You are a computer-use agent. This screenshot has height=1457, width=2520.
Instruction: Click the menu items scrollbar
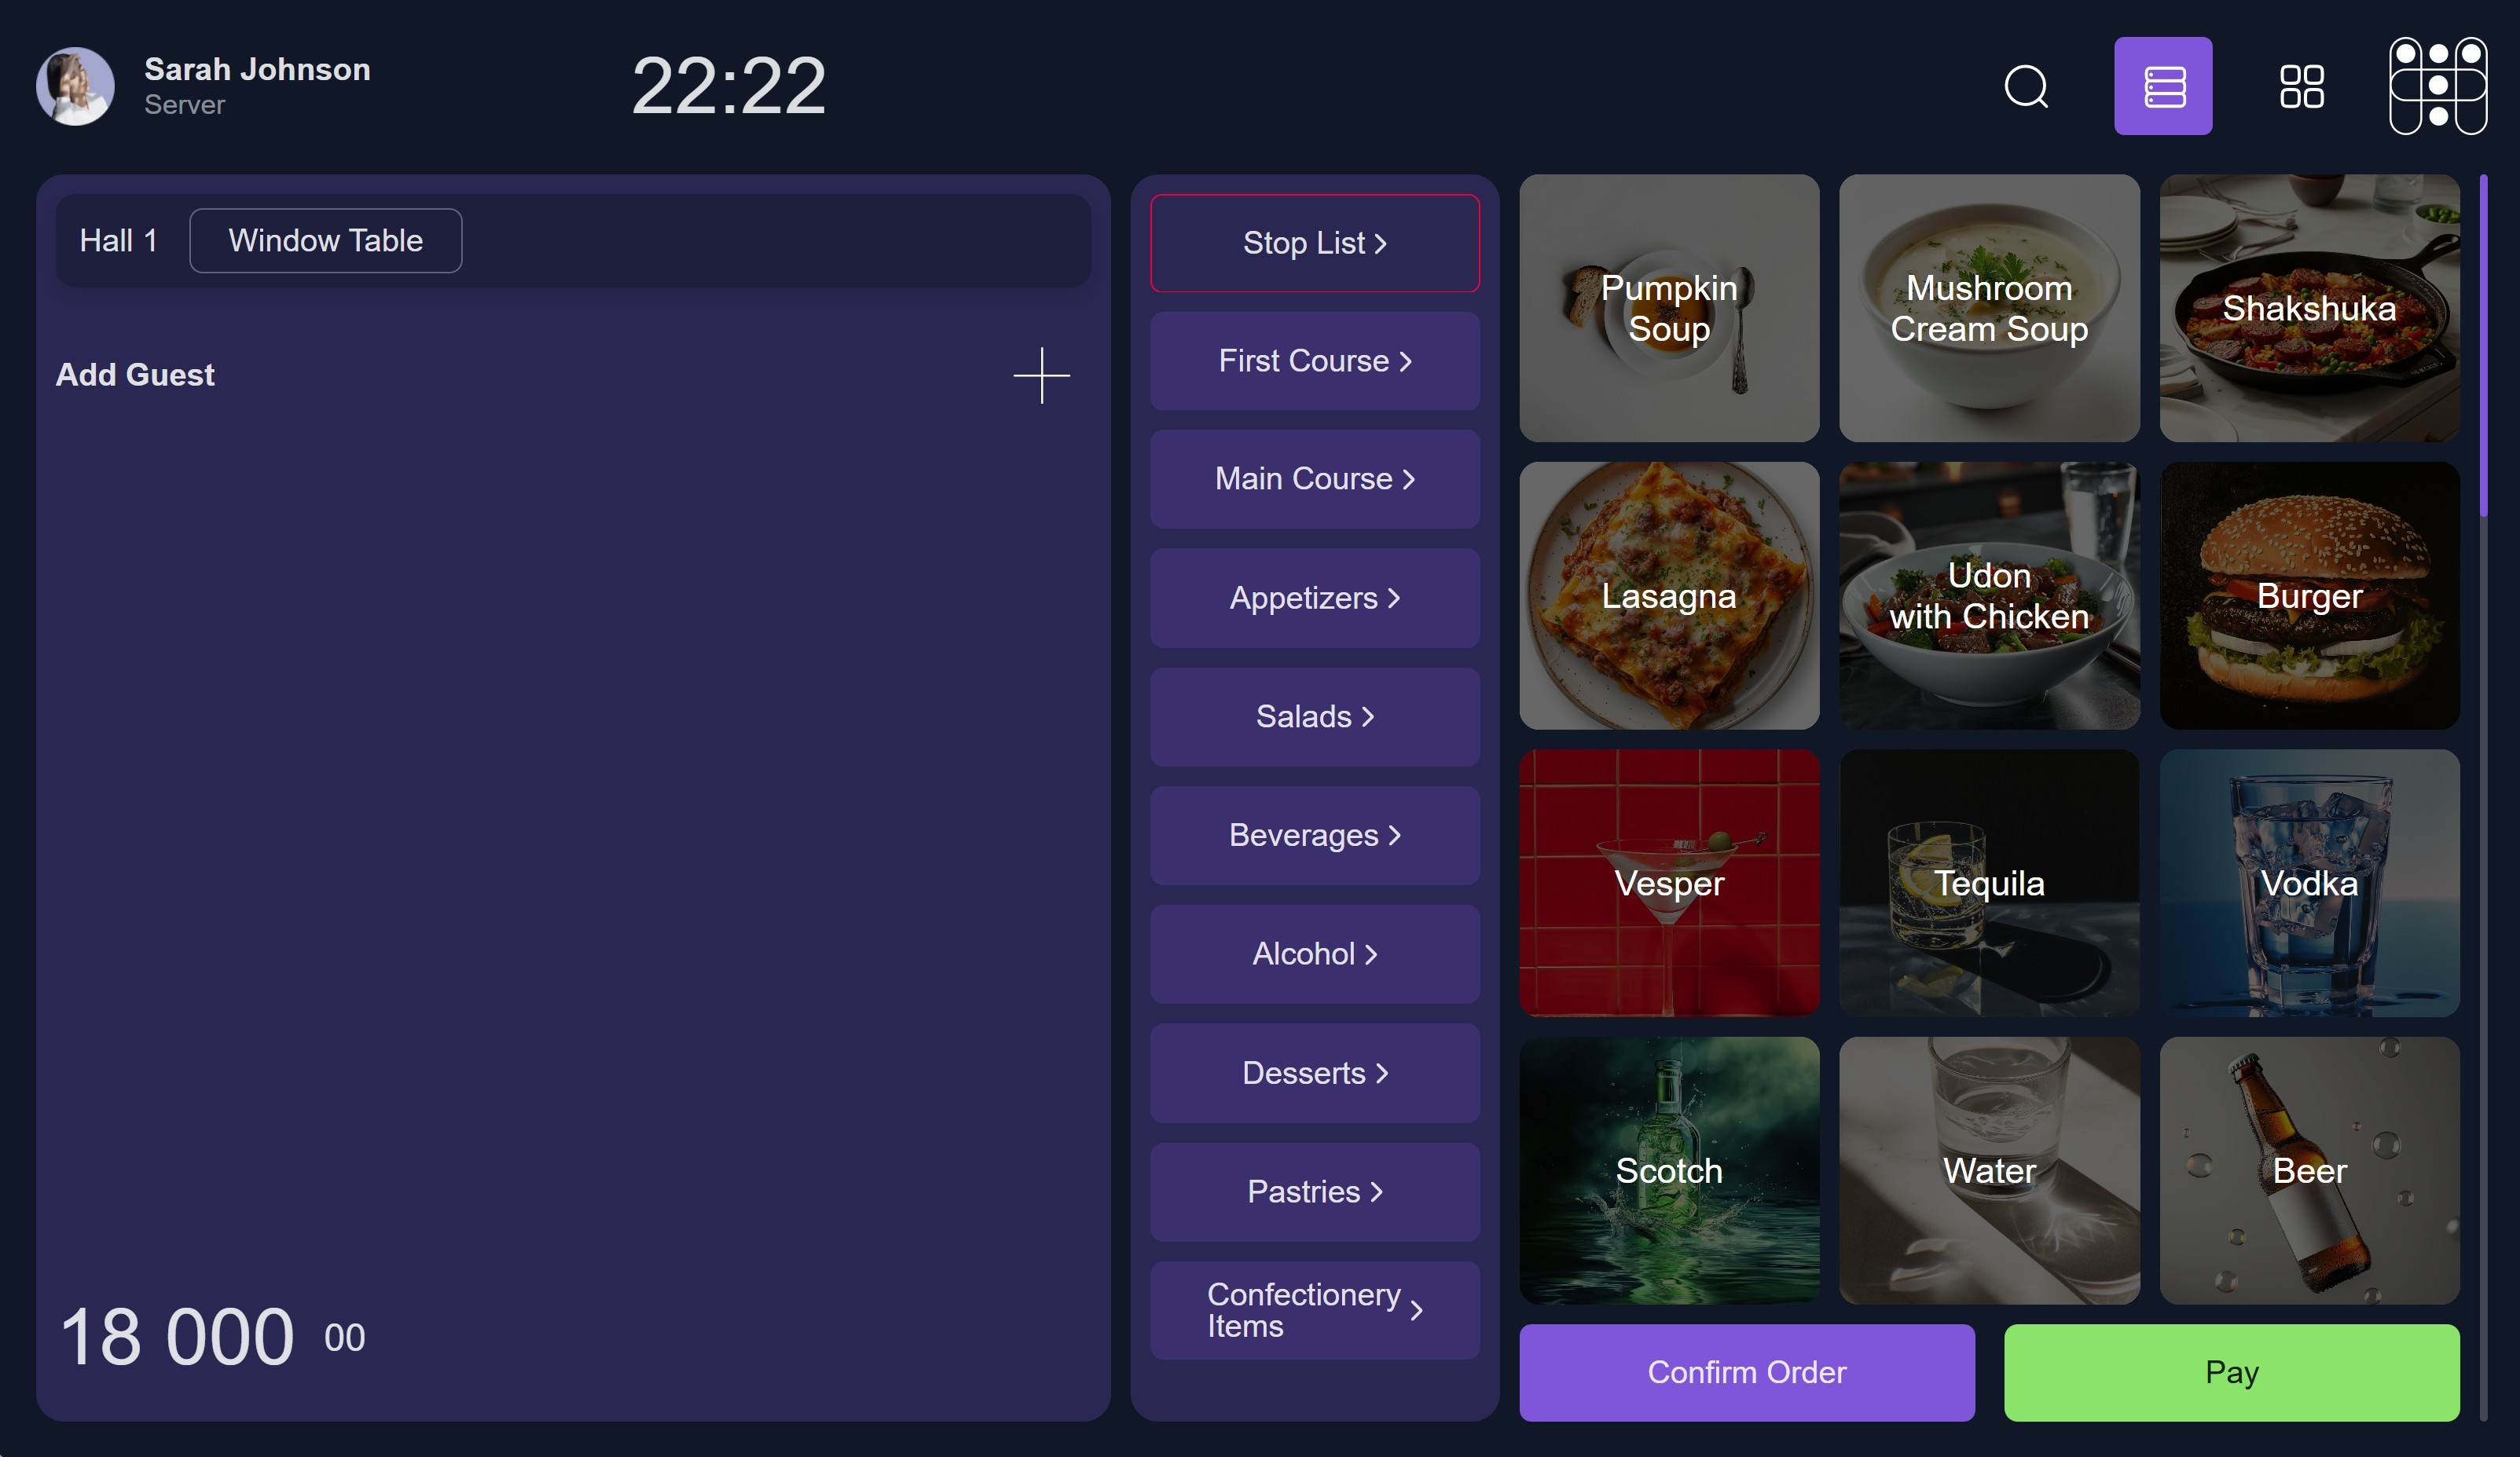[2484, 346]
